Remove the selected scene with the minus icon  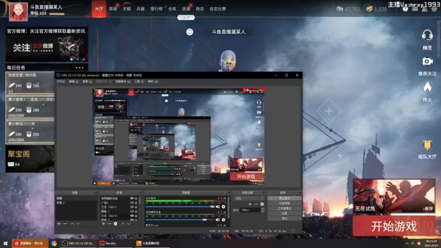[x=65, y=224]
